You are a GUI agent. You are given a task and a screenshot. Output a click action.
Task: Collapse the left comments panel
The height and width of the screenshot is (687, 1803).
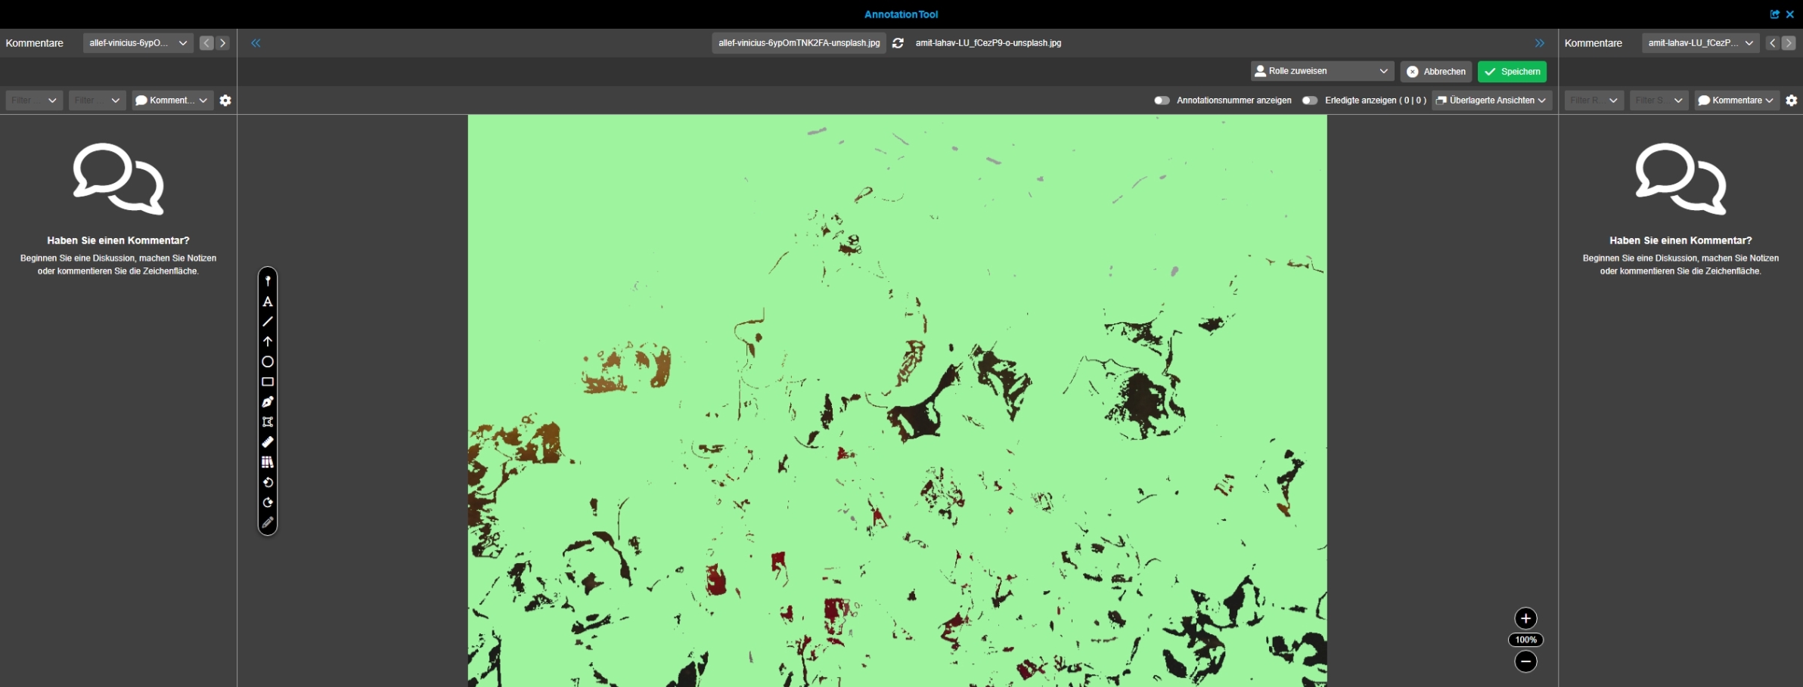[256, 43]
